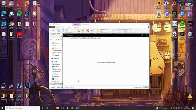The height and width of the screenshot is (110, 196).
Task: Click Pin to Quick access in ribbon
Action: coord(53,32)
